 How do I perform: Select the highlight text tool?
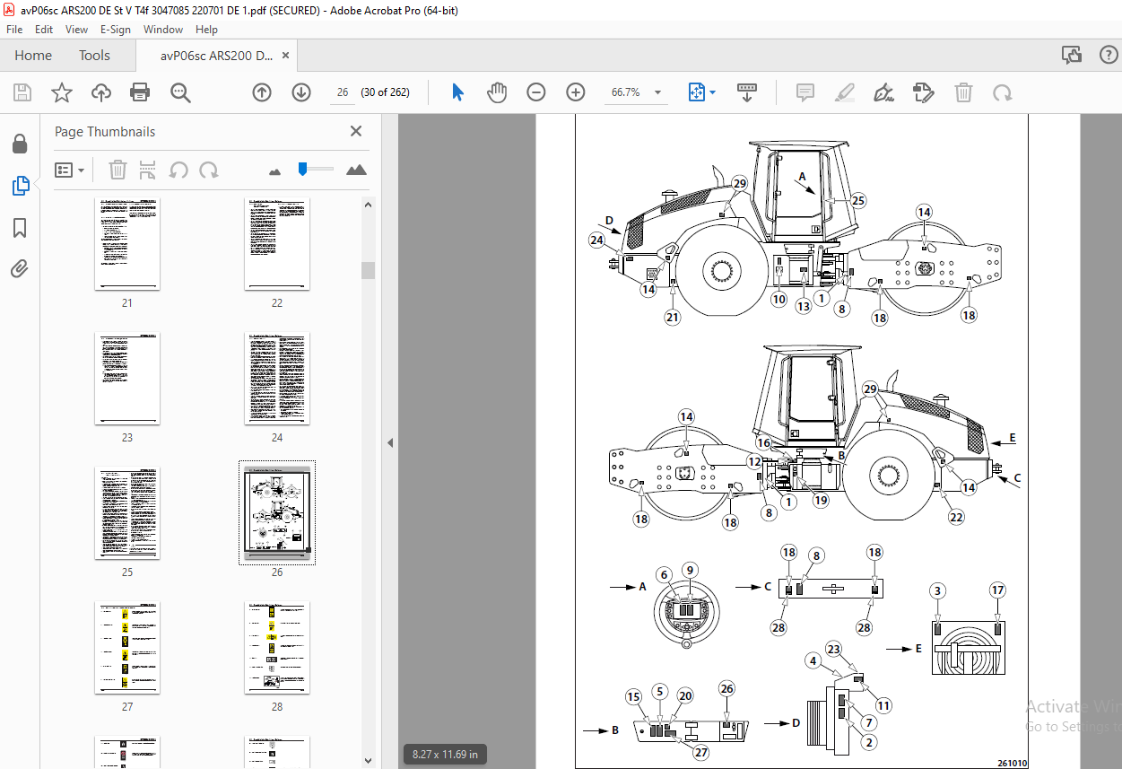844,92
